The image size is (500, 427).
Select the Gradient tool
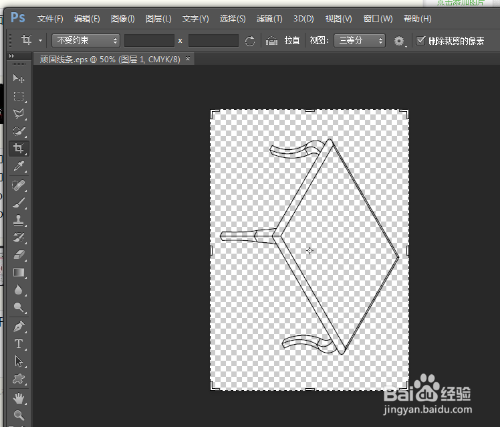pyautogui.click(x=19, y=272)
